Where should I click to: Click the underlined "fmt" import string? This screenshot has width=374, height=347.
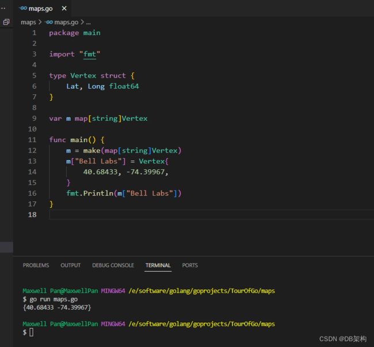point(90,54)
